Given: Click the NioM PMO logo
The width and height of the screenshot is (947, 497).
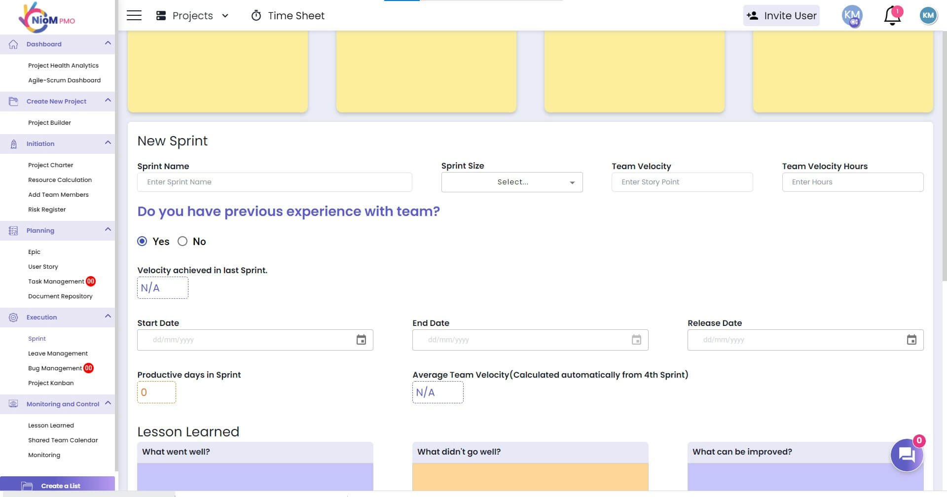Looking at the screenshot, I should tap(47, 18).
